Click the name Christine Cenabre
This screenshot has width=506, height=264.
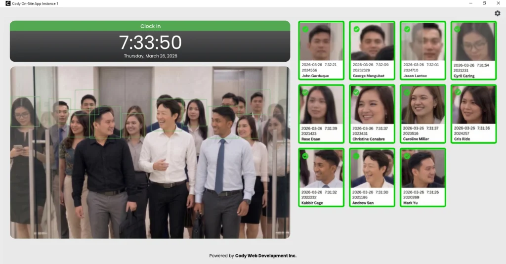coord(369,139)
